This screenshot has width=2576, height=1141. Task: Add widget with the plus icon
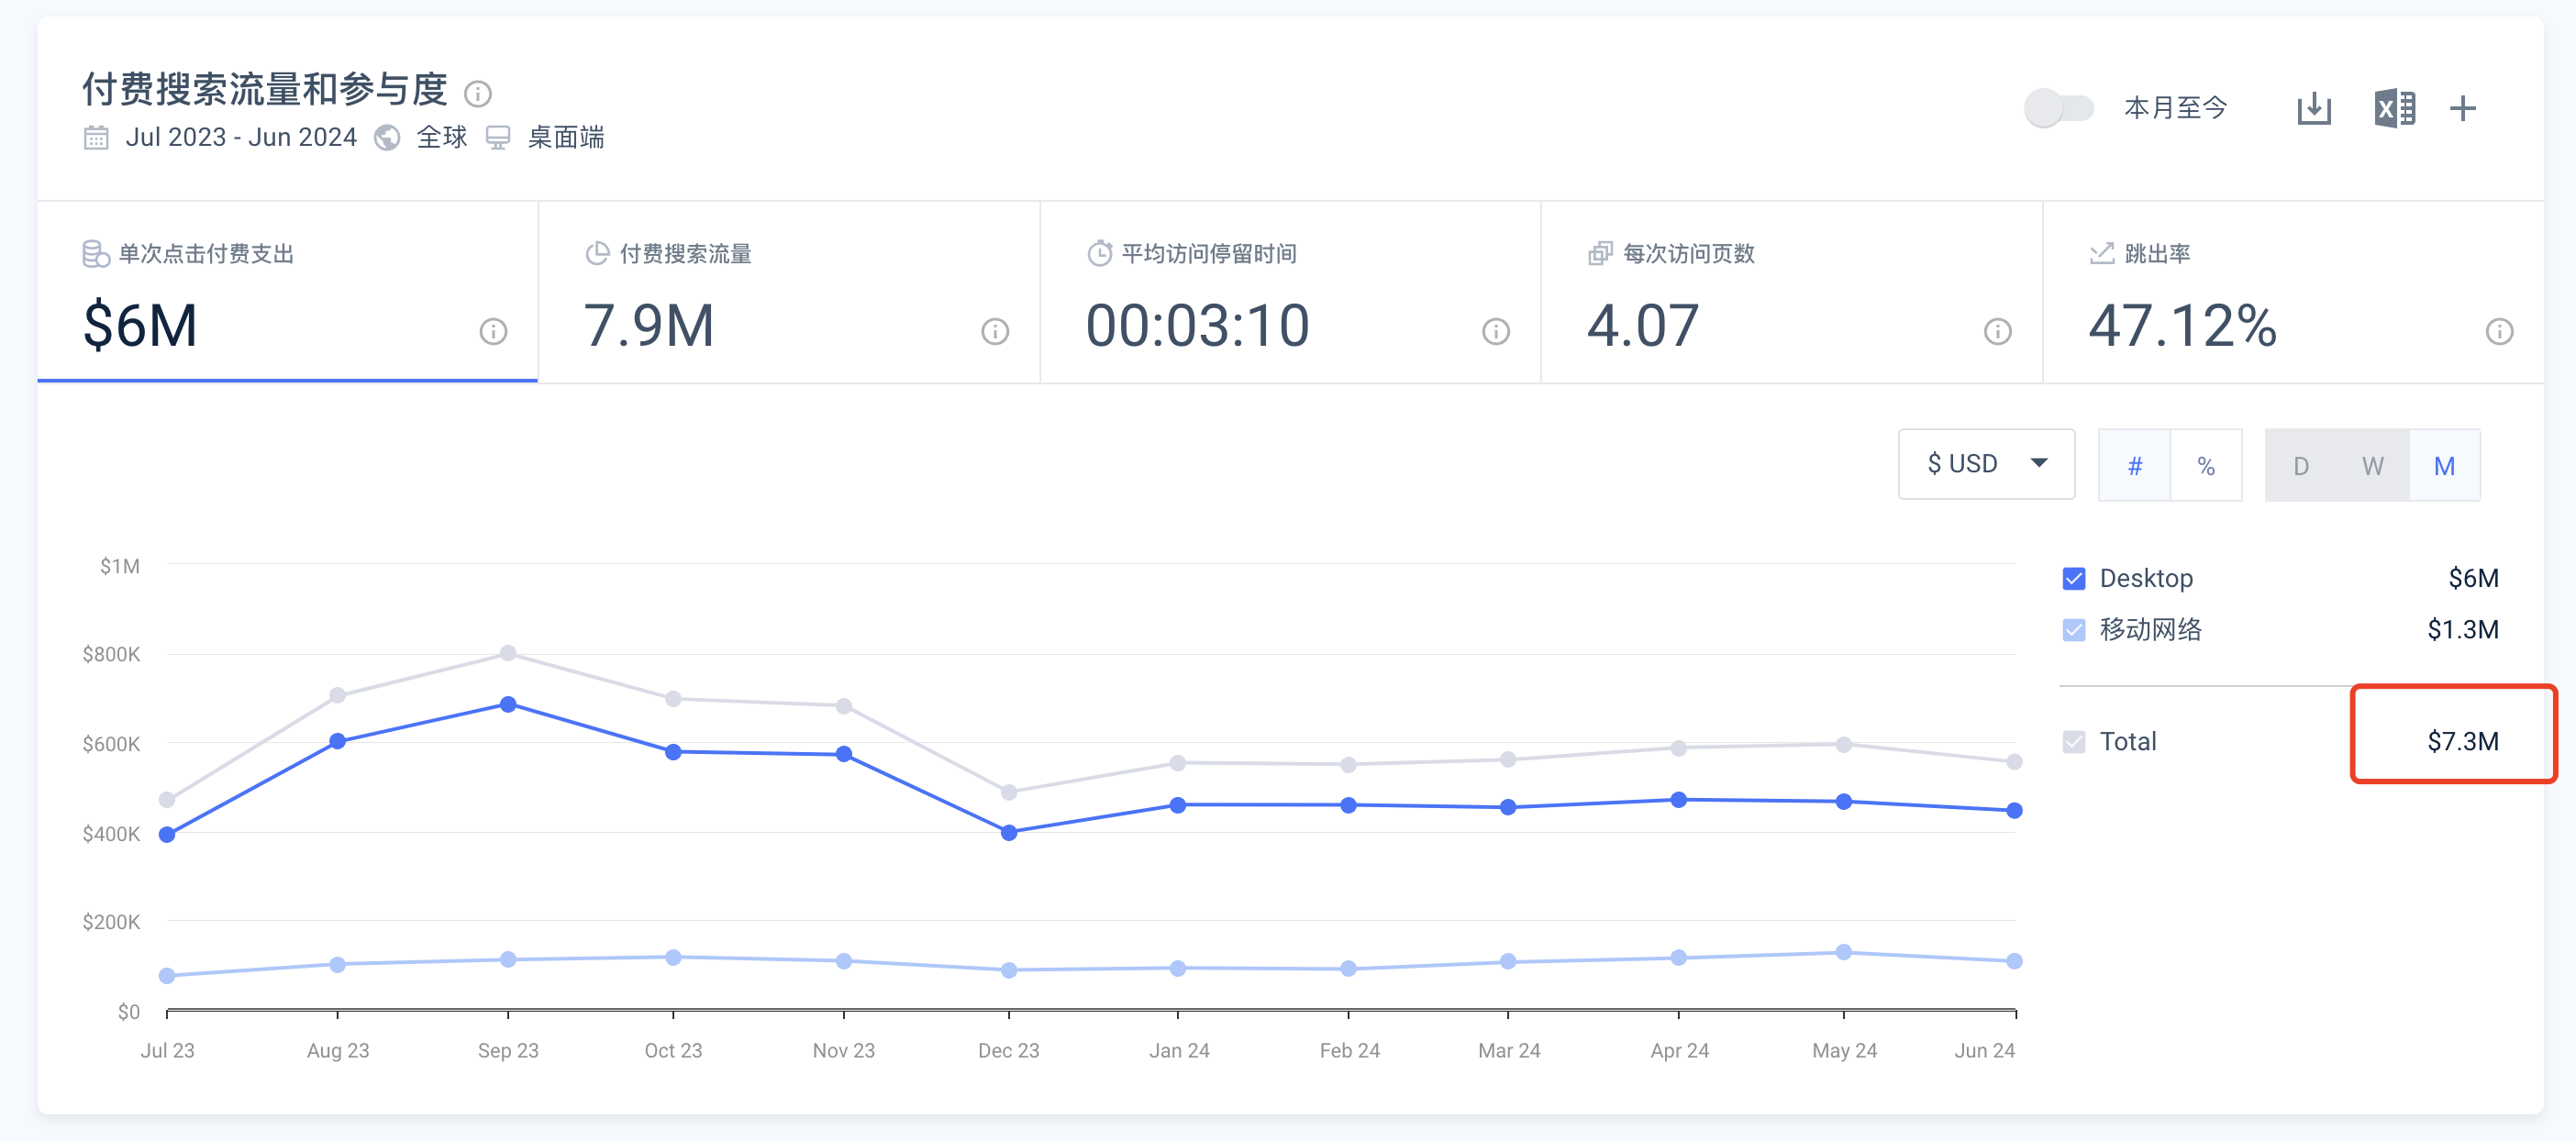[x=2463, y=108]
